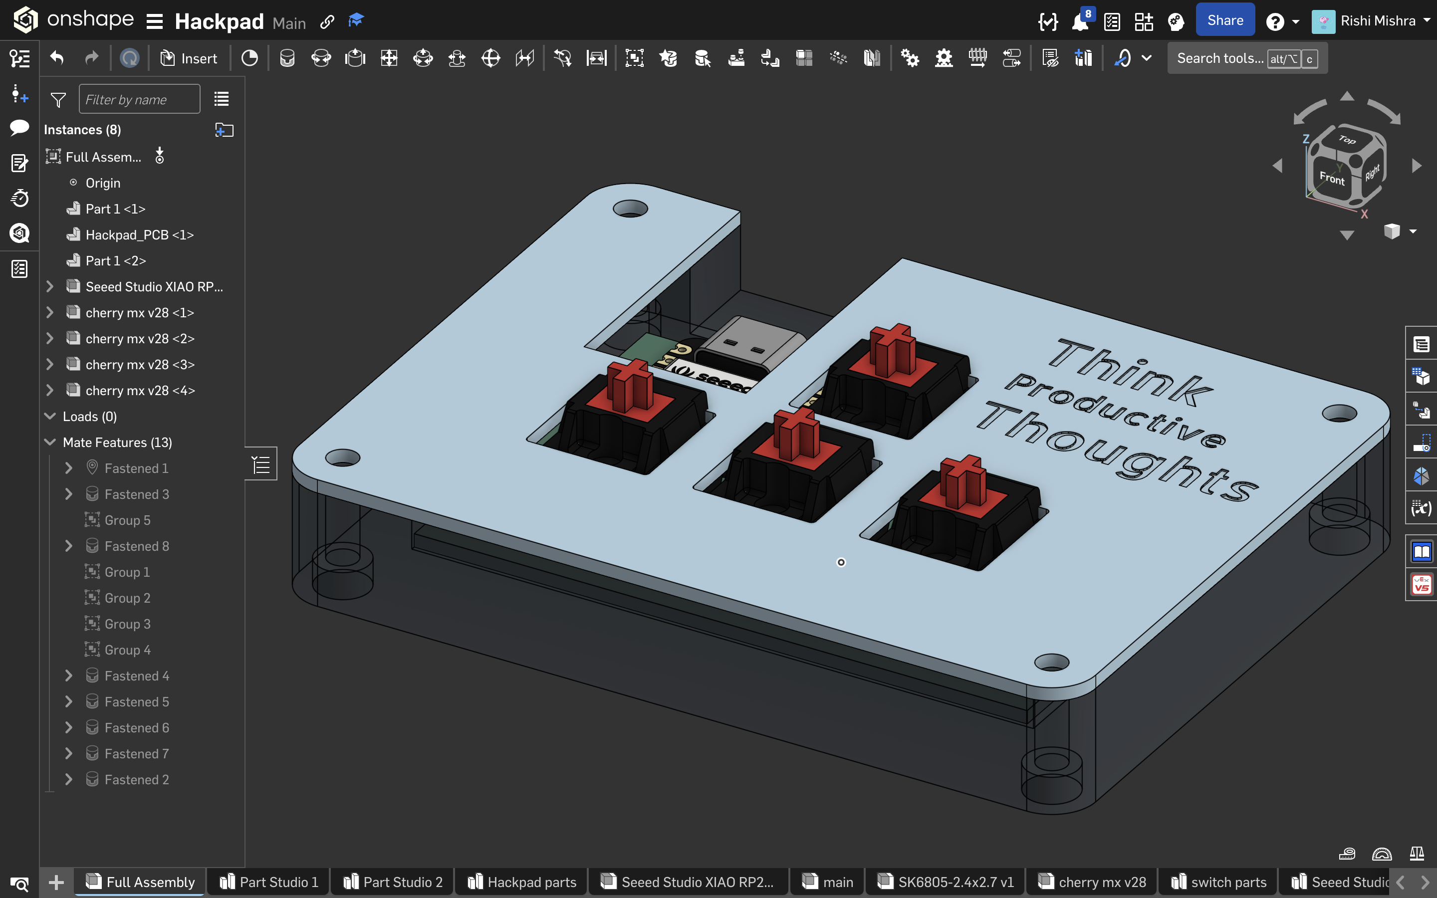Open the Variable table icon
This screenshot has width=1437, height=898.
coord(1421,508)
